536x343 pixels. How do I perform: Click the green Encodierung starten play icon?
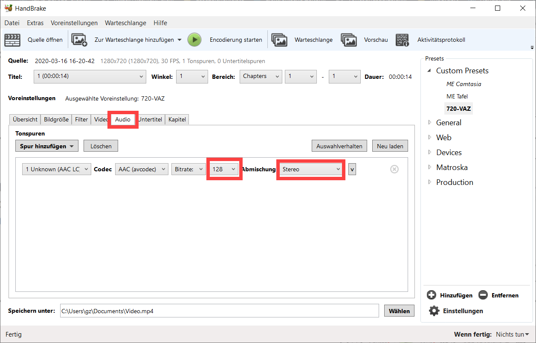(194, 40)
